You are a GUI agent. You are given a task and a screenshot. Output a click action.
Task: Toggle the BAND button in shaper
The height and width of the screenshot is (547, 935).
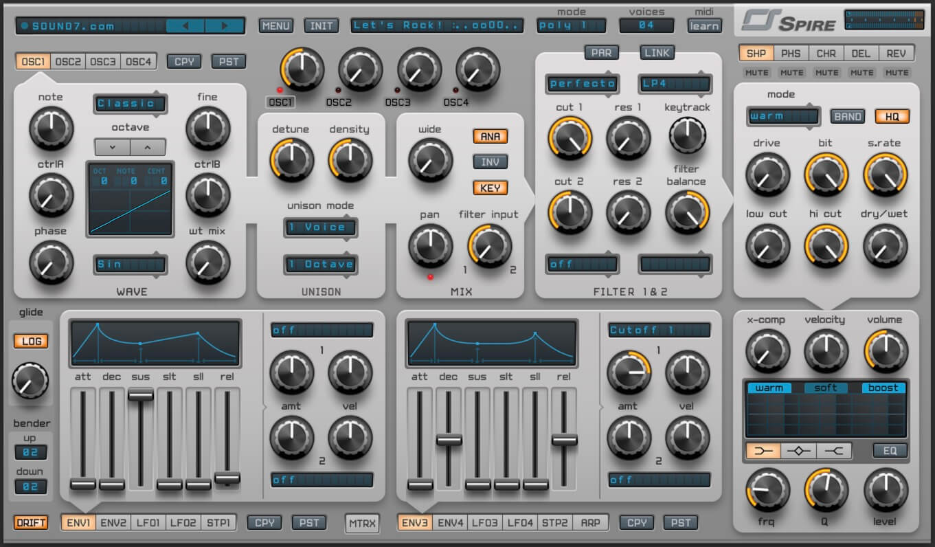tap(848, 116)
